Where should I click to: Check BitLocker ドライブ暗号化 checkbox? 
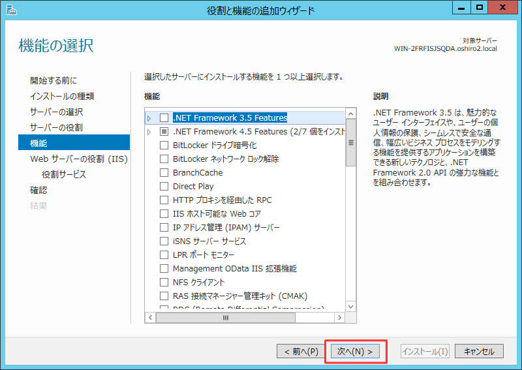click(x=164, y=146)
